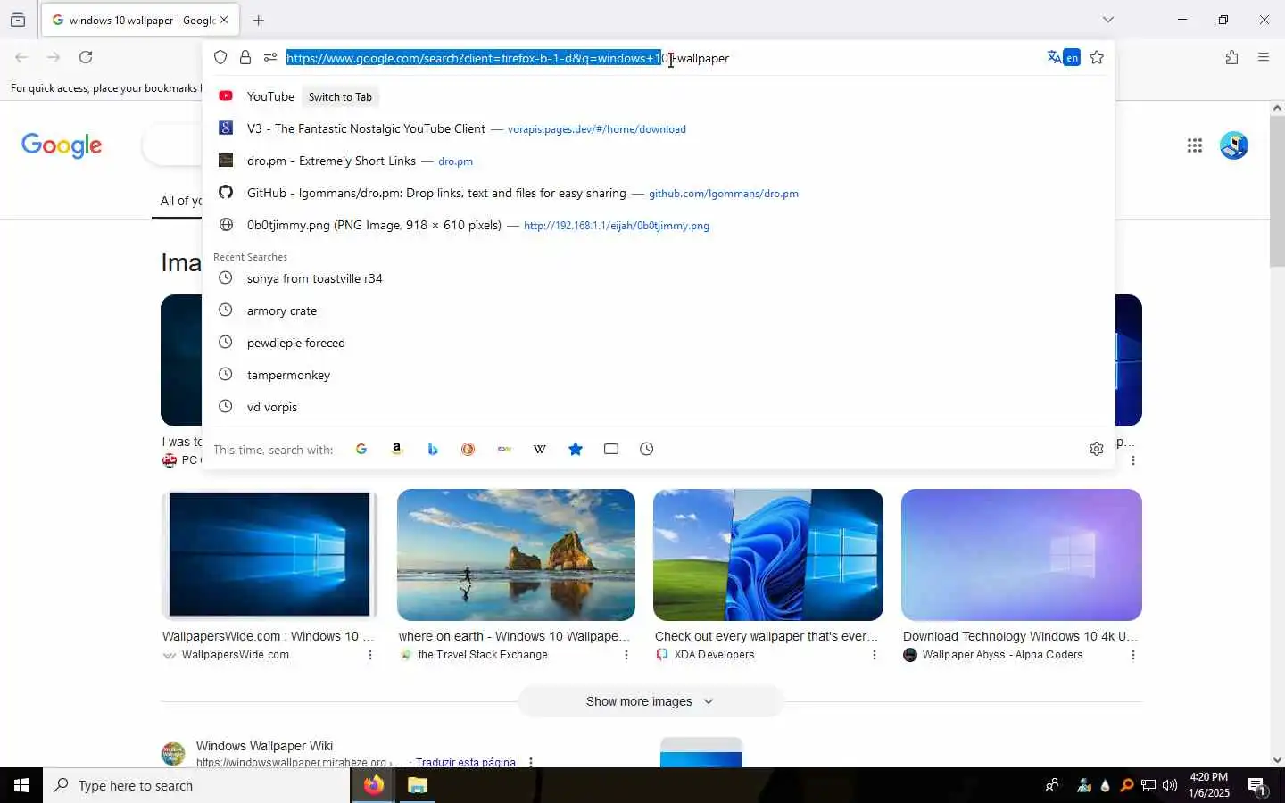Open options for Travel Stack Exchange result
Image resolution: width=1285 pixels, height=803 pixels.
click(x=626, y=655)
